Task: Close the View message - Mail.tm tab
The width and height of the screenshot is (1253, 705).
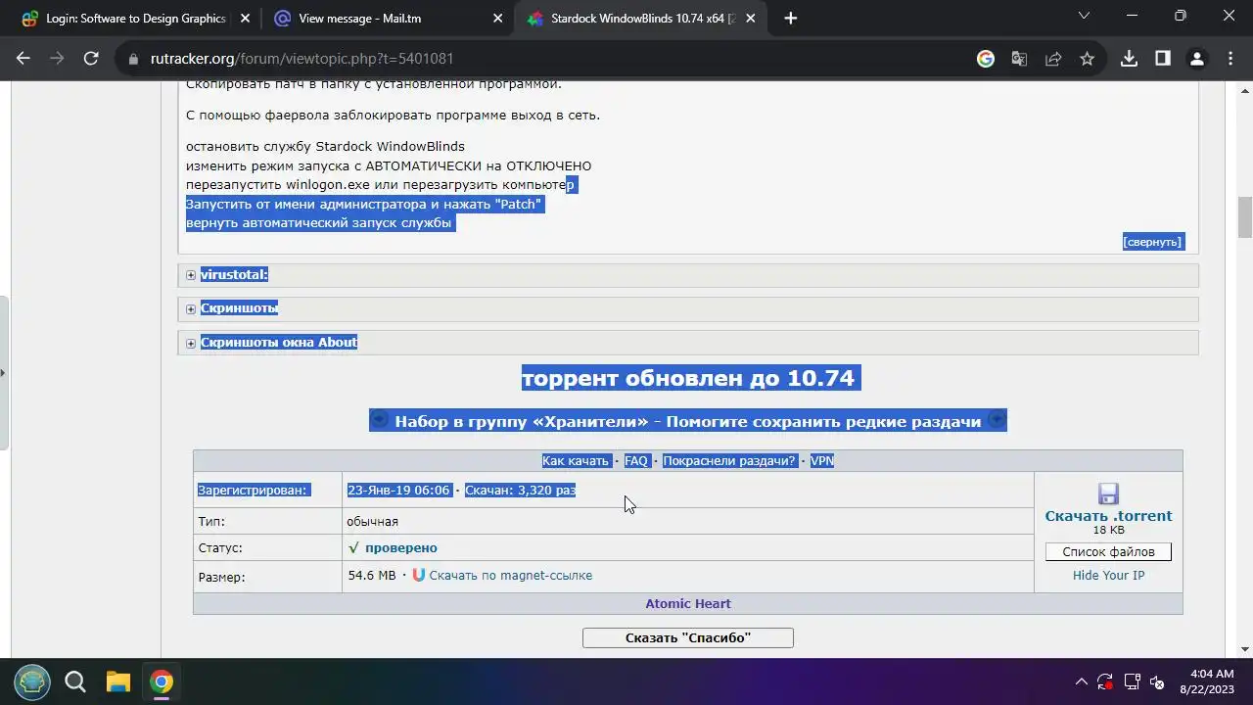Action: pos(497,18)
